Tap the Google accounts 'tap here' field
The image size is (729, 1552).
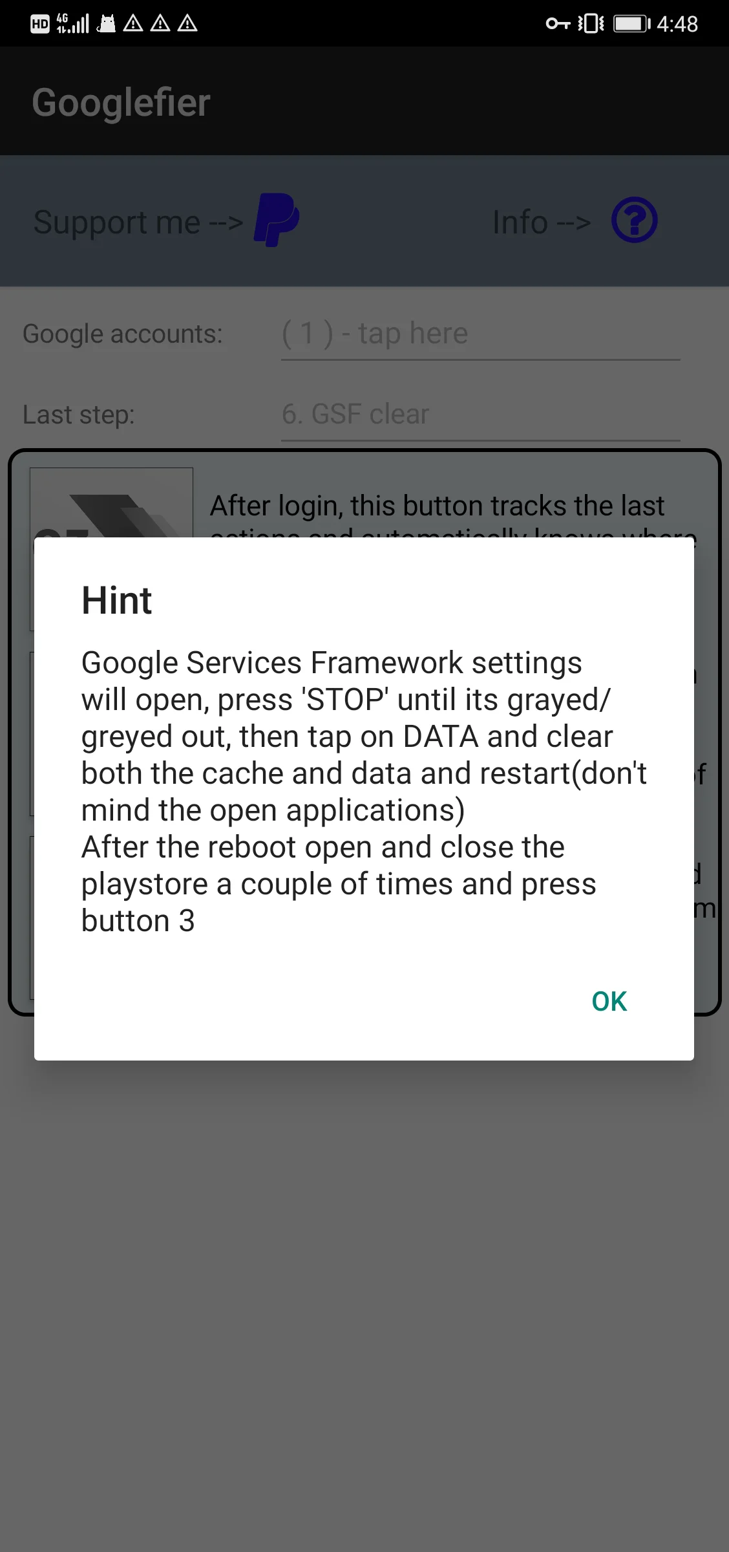[480, 334]
